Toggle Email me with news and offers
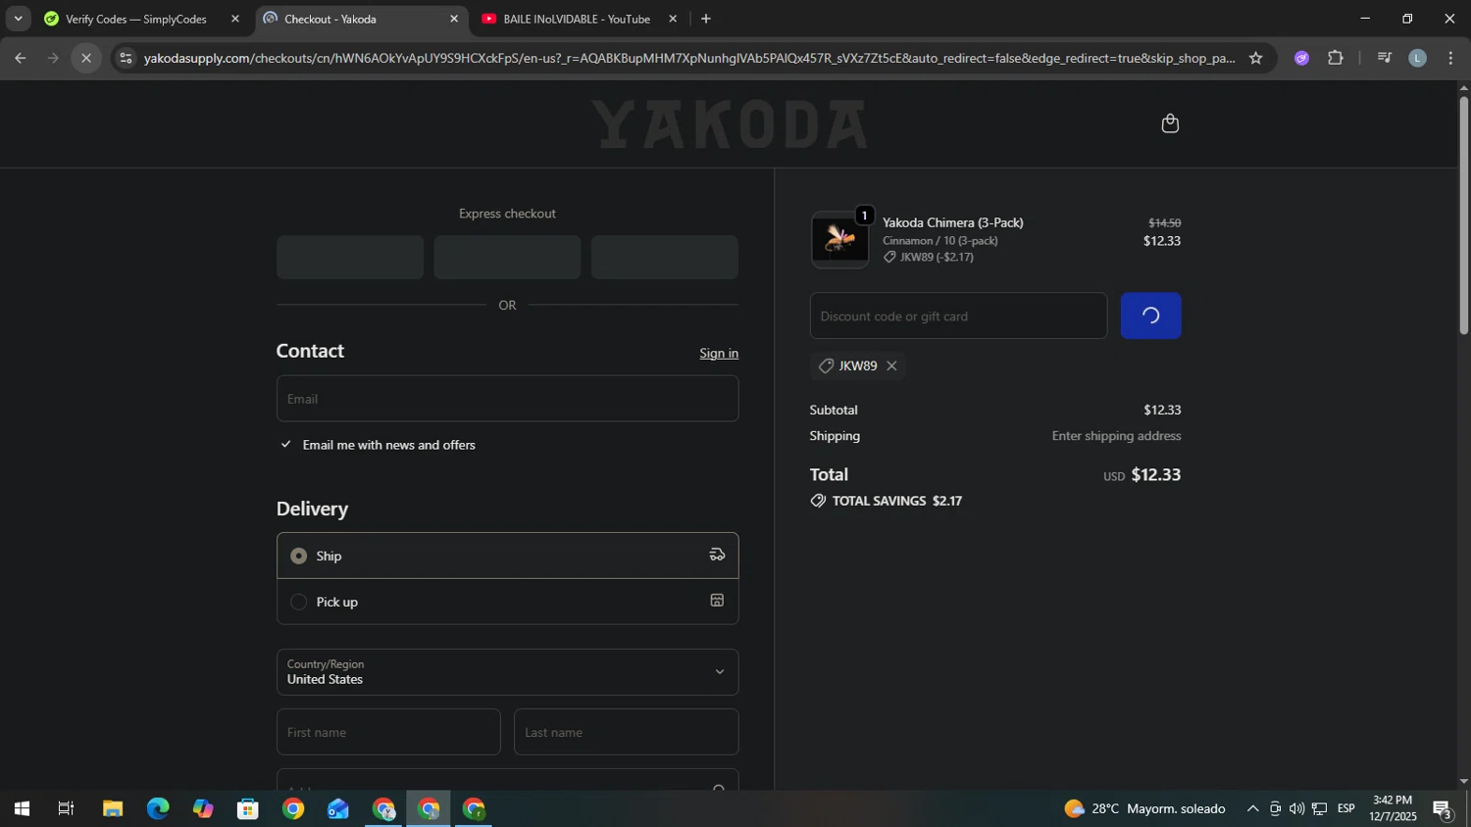This screenshot has width=1471, height=827. [285, 445]
